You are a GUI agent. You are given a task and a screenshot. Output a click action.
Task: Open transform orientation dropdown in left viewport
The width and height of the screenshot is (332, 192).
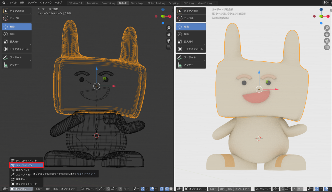pos(88,189)
